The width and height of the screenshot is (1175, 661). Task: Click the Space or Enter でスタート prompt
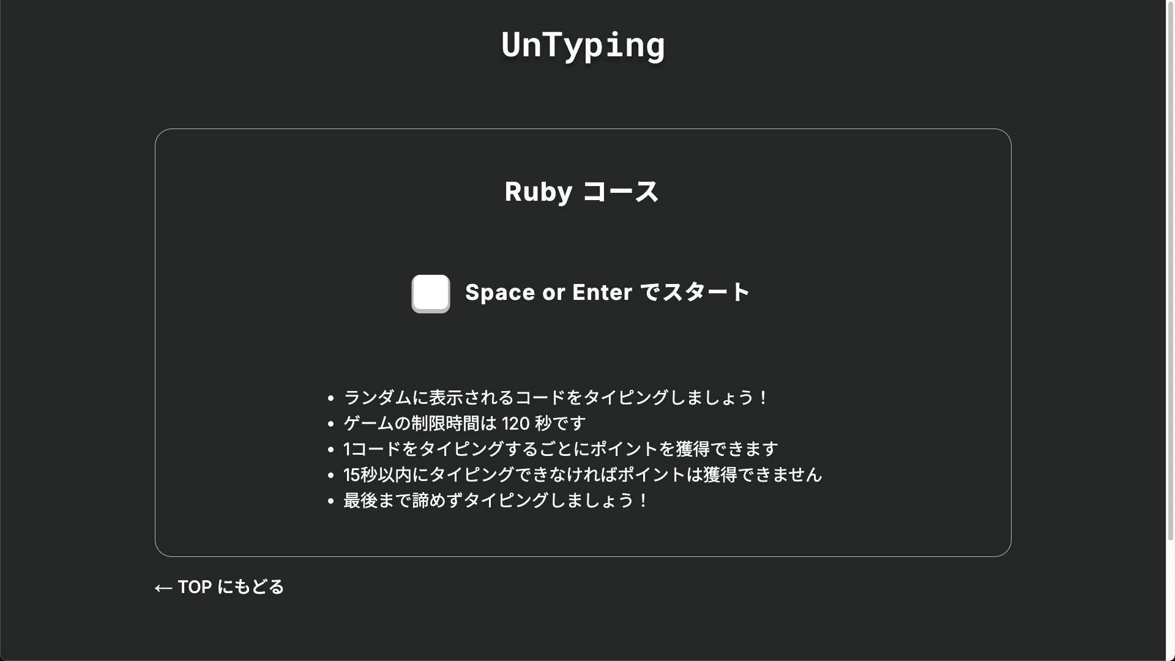[607, 293]
